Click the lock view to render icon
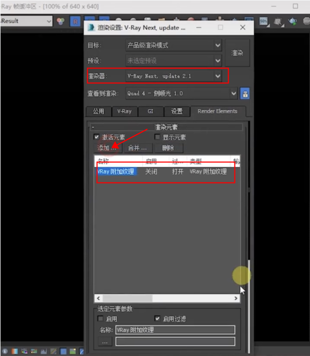The height and width of the screenshot is (356, 310). 245,93
